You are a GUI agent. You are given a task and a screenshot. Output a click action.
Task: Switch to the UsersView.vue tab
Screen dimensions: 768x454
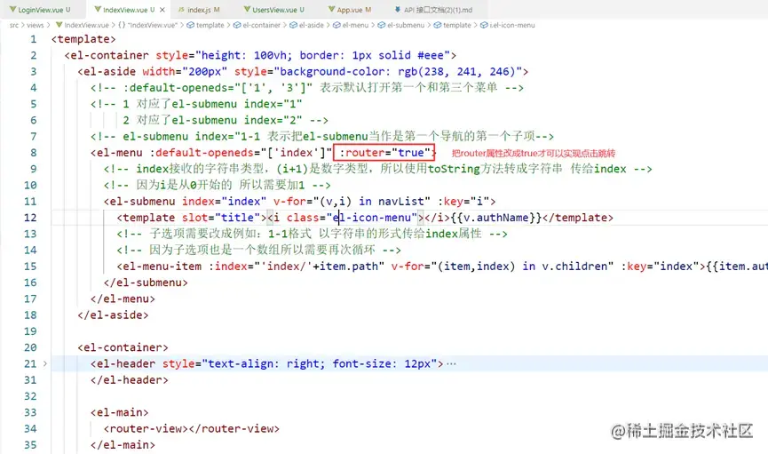(274, 9)
